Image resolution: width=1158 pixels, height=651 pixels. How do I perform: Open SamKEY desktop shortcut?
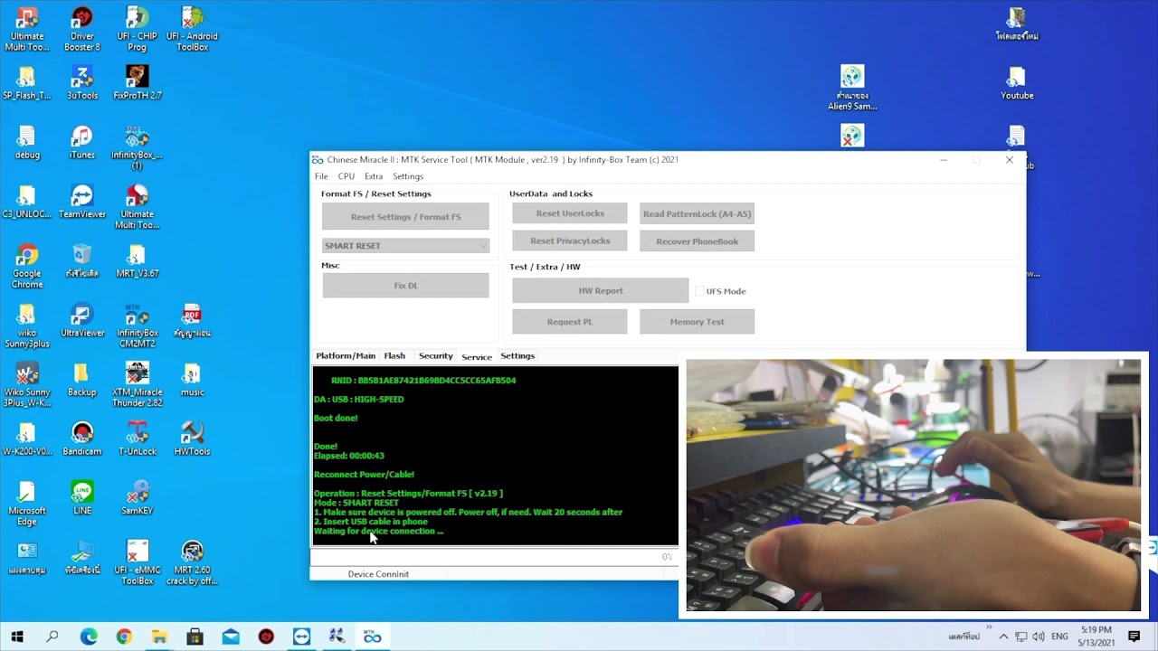coord(138,498)
